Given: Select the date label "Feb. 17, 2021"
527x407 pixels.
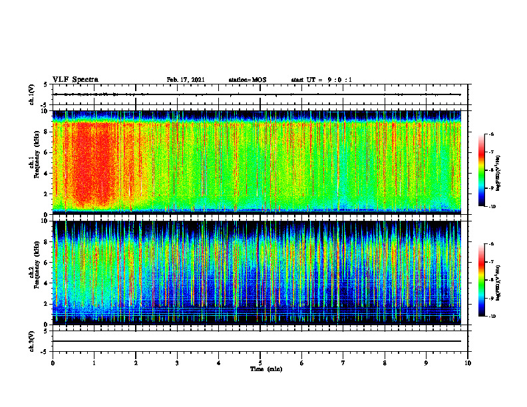Looking at the screenshot, I should pos(186,80).
